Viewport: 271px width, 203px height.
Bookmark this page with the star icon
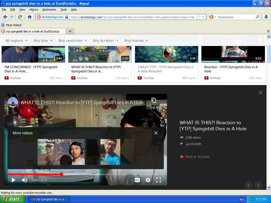coord(198,17)
